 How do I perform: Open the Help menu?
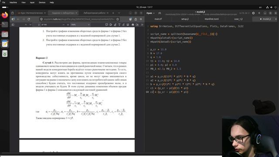pyautogui.click(x=52, y=3)
